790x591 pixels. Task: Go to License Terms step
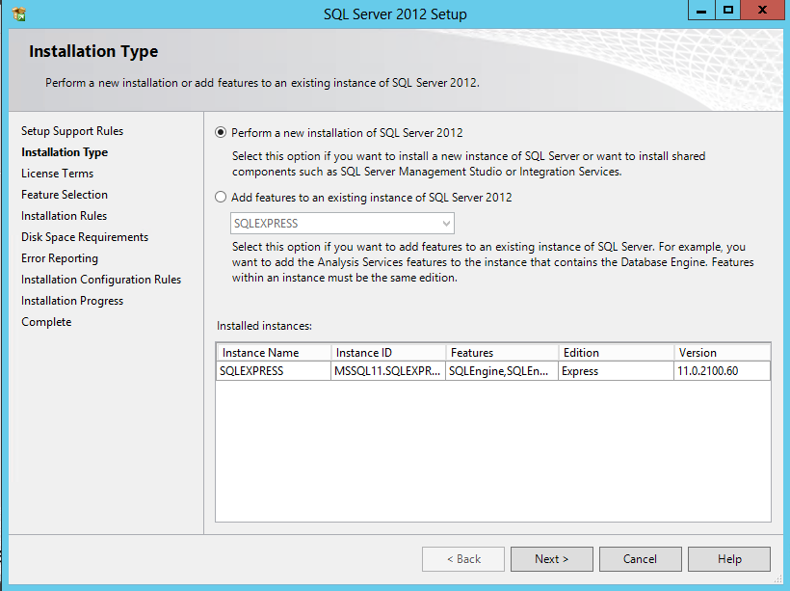coord(58,174)
